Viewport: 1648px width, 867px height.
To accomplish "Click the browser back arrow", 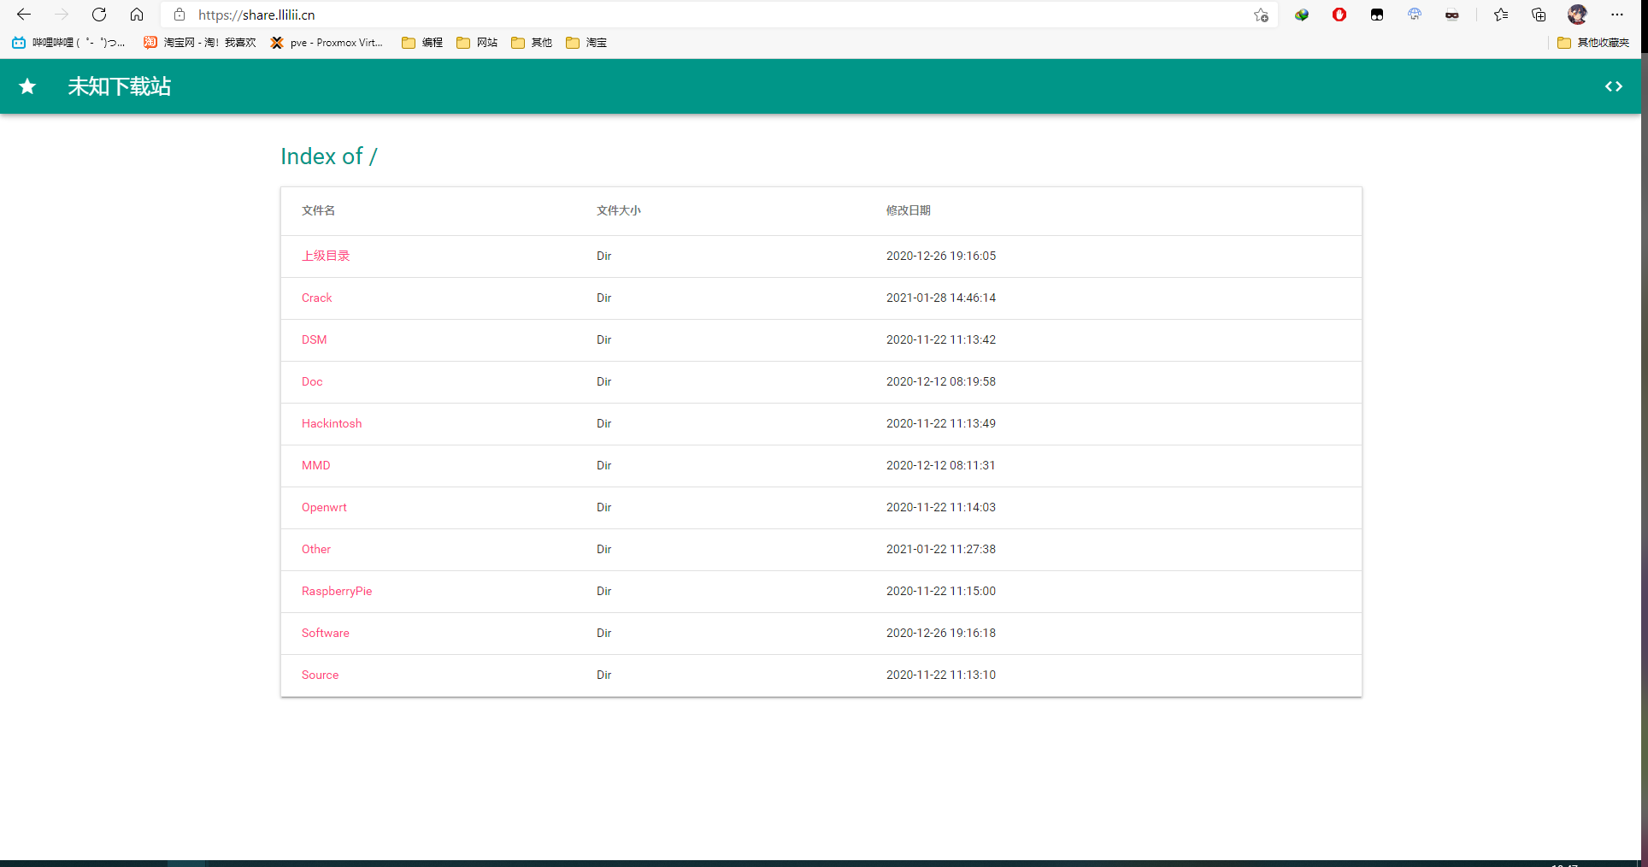I will [24, 15].
